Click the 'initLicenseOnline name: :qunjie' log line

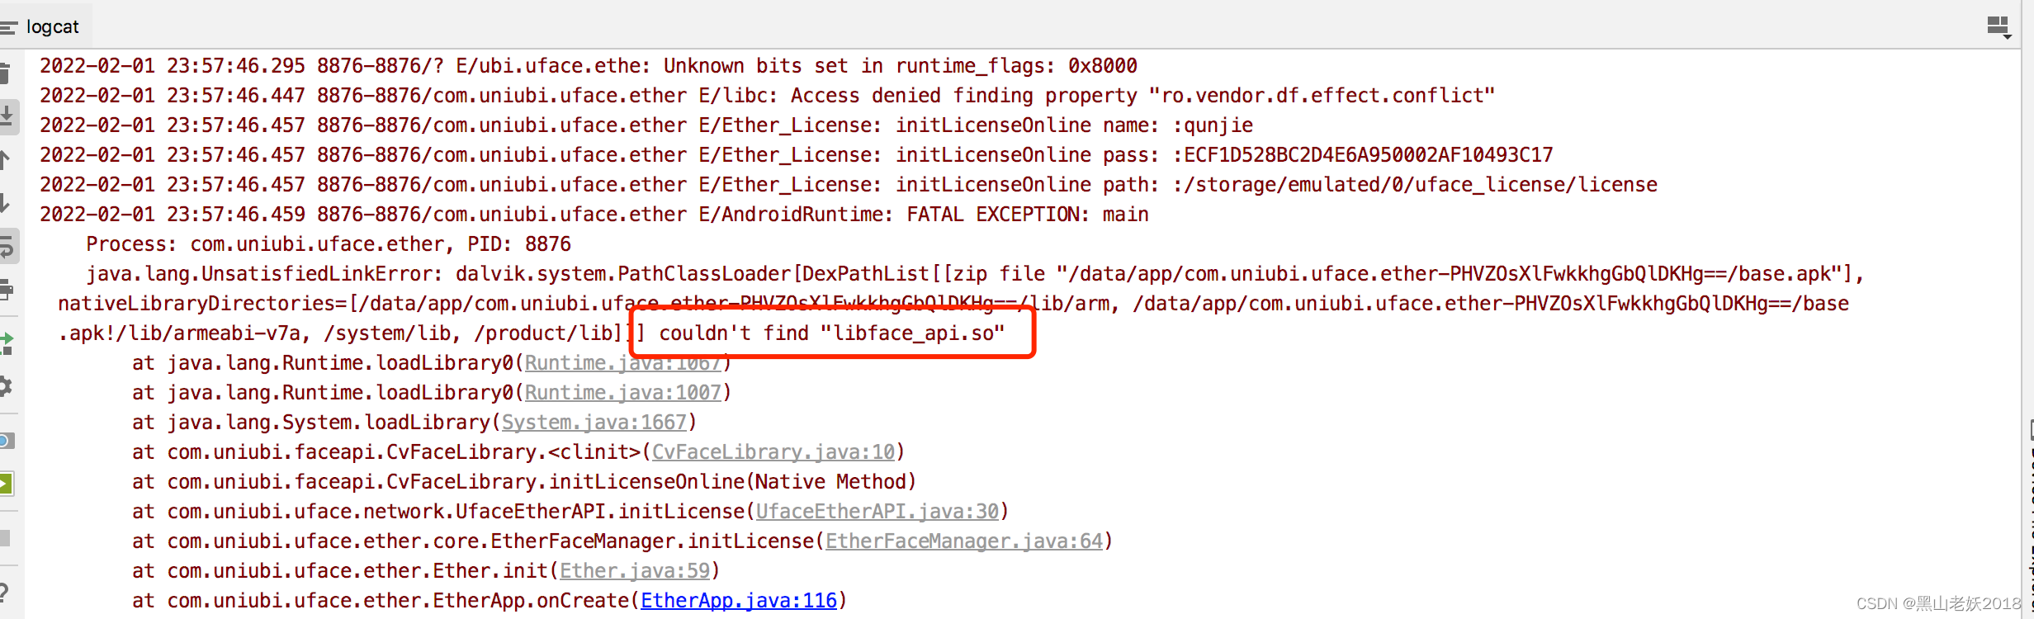pyautogui.click(x=646, y=125)
